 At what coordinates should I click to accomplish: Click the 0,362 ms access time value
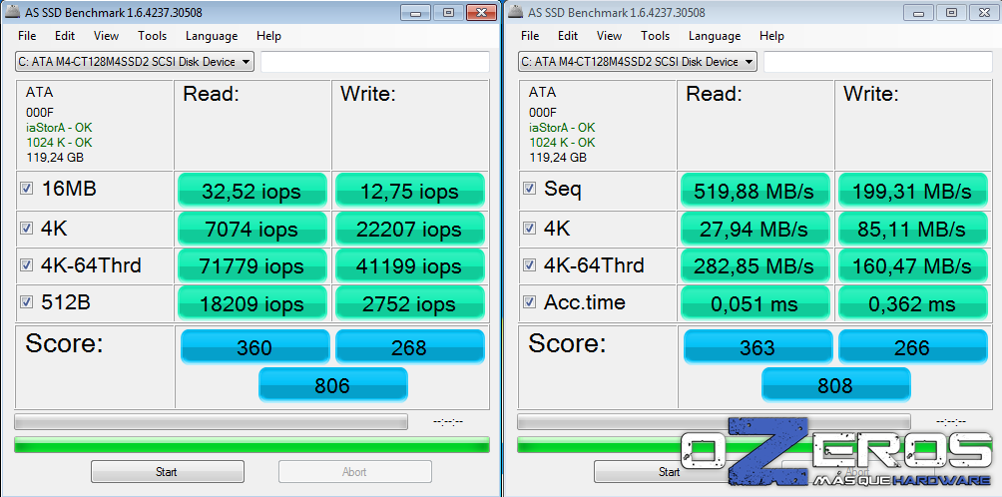tap(913, 302)
